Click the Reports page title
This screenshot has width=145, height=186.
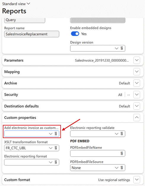pos(14,11)
